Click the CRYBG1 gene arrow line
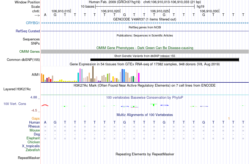The image size is (249, 164). (145, 23)
